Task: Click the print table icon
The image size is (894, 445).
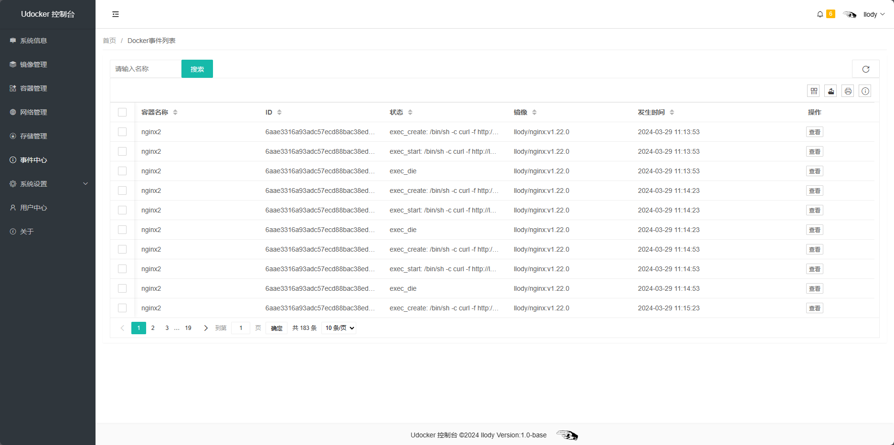Action: [848, 91]
